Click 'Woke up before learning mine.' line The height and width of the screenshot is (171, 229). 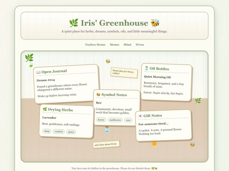[57, 95]
